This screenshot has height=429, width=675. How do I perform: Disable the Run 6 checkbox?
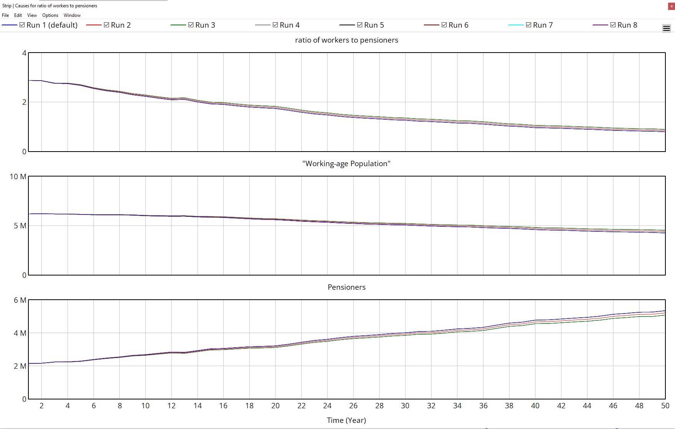(444, 24)
